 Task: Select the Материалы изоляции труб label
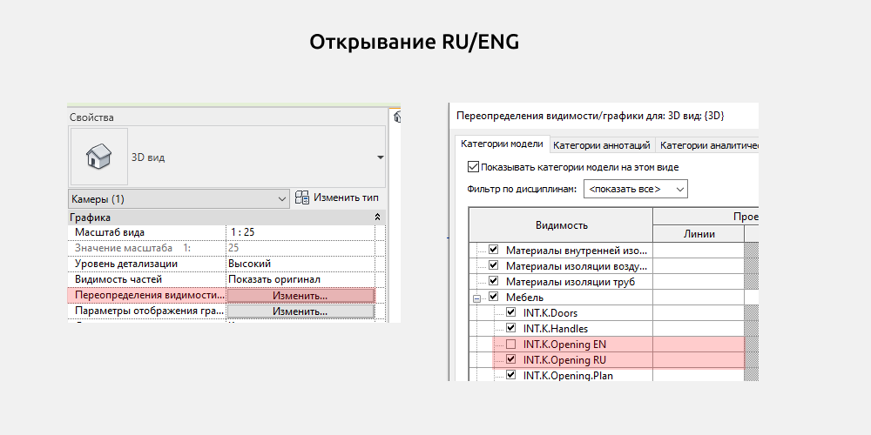click(570, 282)
